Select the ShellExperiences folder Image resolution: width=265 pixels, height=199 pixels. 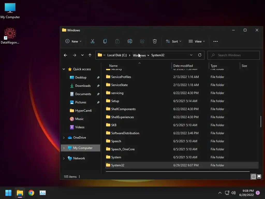point(182,117)
